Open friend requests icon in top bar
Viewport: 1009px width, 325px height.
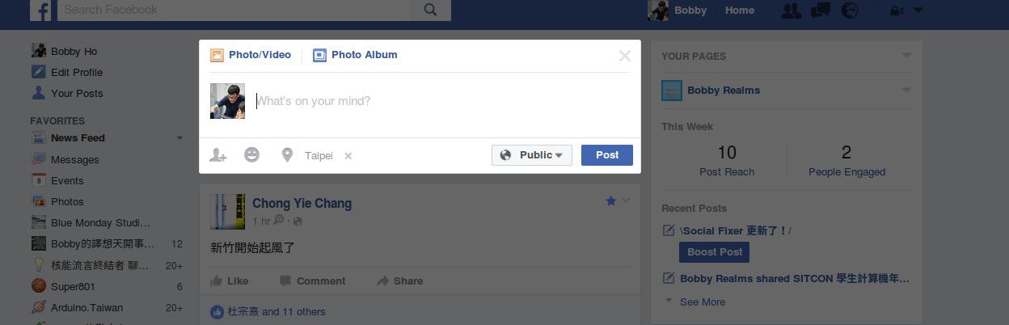click(x=791, y=11)
